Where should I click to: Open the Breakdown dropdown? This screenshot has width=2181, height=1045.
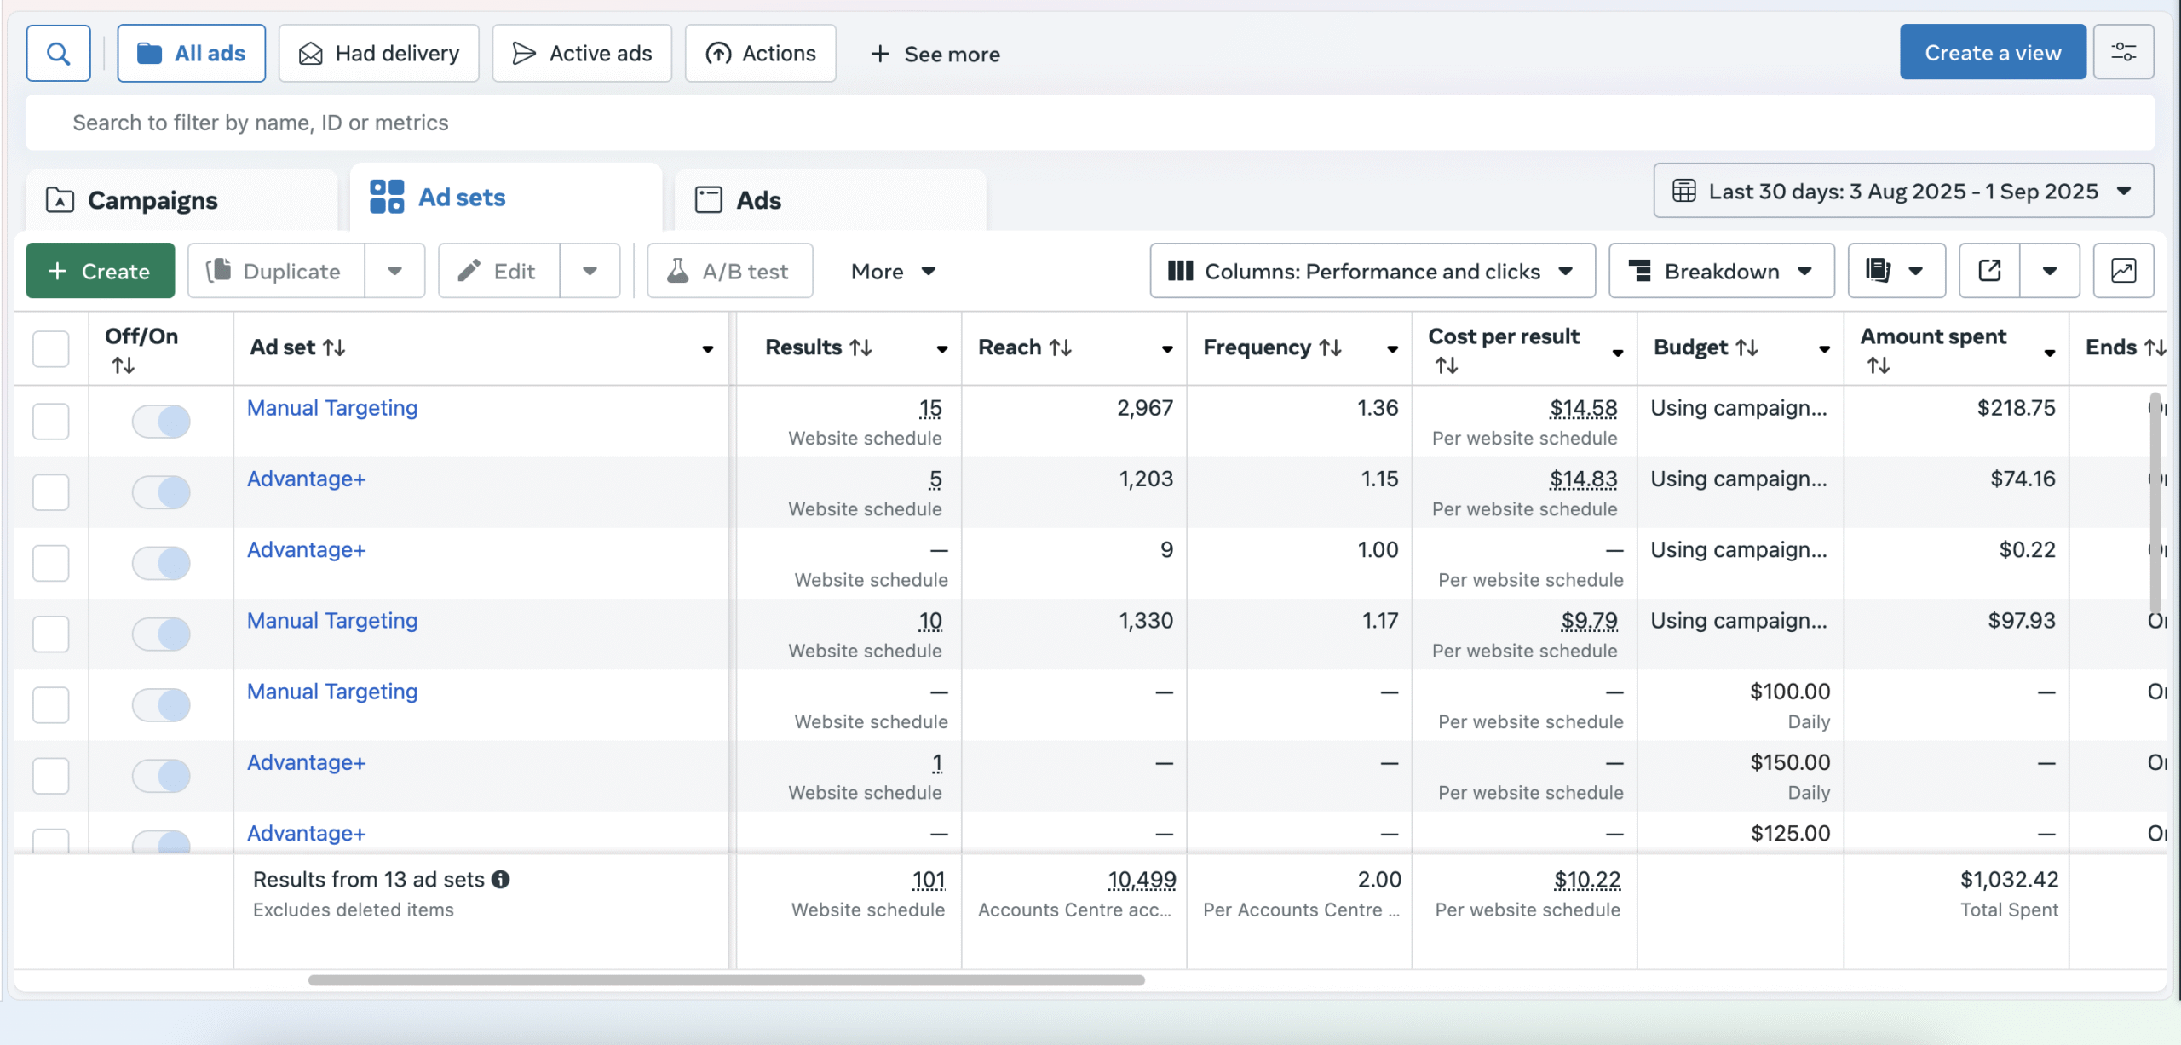coord(1721,271)
